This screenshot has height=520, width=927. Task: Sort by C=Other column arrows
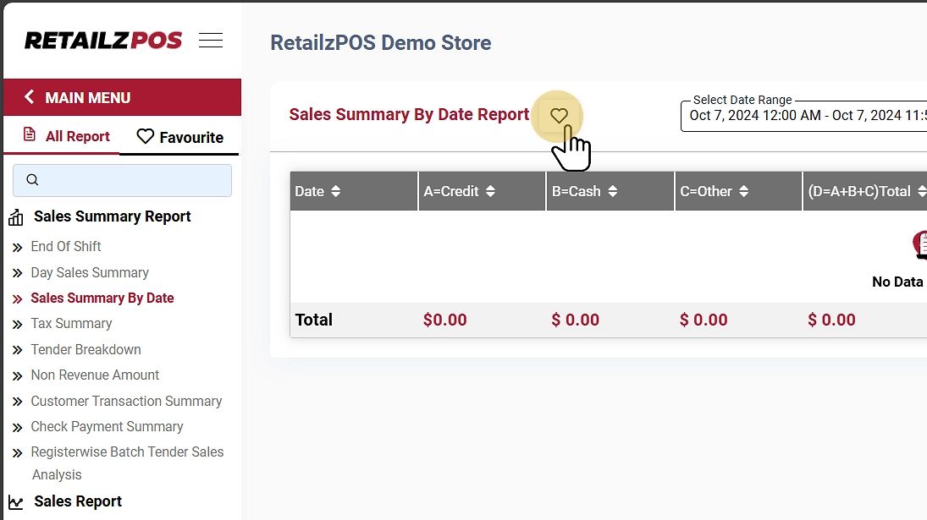coord(744,192)
